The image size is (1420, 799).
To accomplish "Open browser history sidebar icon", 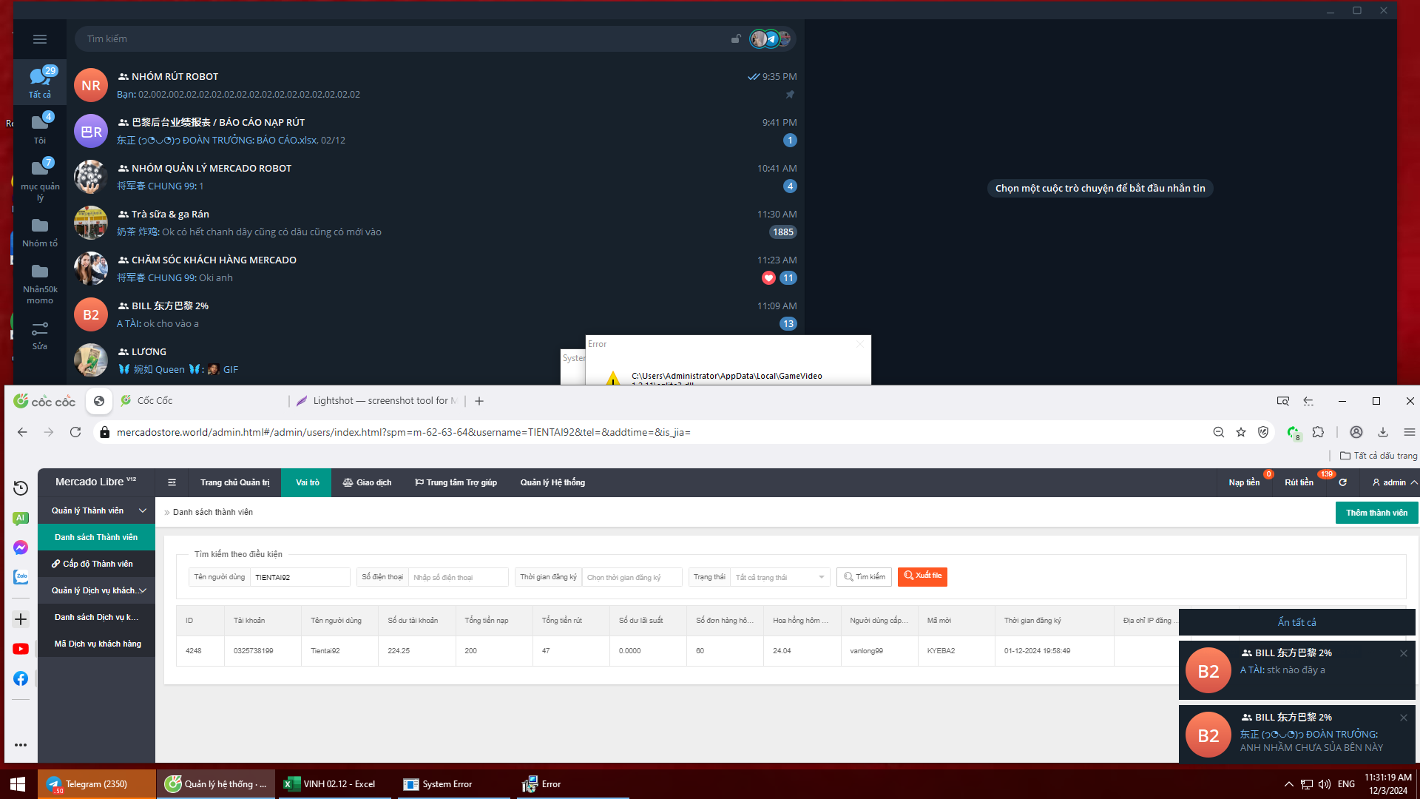I will [x=21, y=488].
